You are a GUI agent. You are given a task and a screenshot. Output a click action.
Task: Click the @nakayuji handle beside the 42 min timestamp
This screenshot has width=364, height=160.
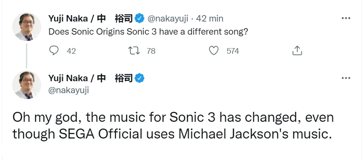click(168, 18)
